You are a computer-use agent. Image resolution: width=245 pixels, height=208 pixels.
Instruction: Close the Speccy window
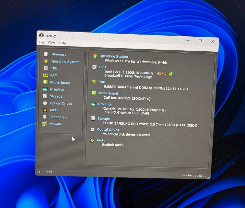(x=213, y=41)
